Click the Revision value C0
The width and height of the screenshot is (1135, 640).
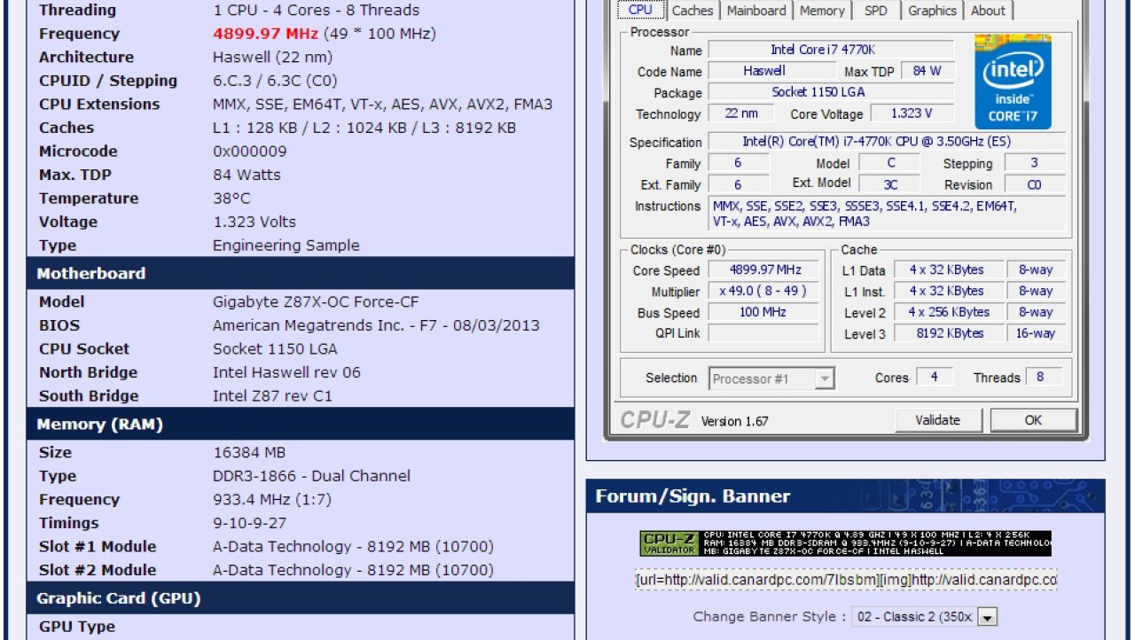[1034, 184]
